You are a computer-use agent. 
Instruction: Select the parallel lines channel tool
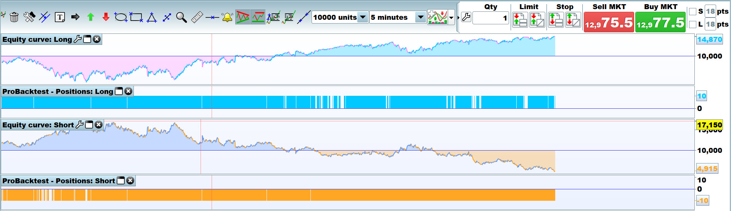(45, 17)
